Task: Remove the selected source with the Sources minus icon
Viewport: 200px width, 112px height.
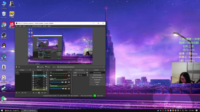Action: 36,93
